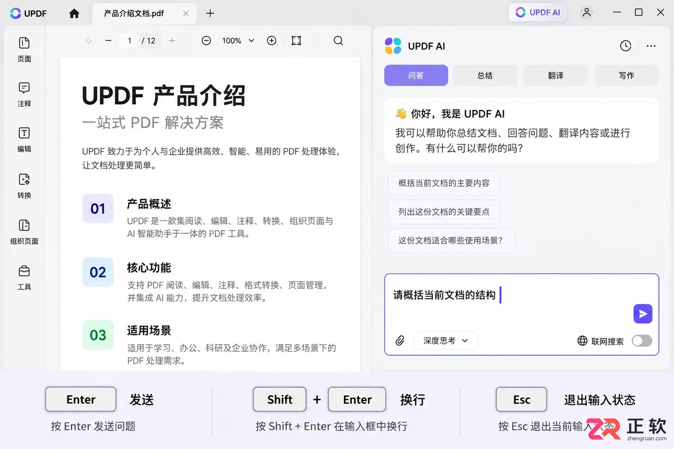This screenshot has width=674, height=449.
Task: Switch to the 问答 tab
Action: click(x=416, y=75)
